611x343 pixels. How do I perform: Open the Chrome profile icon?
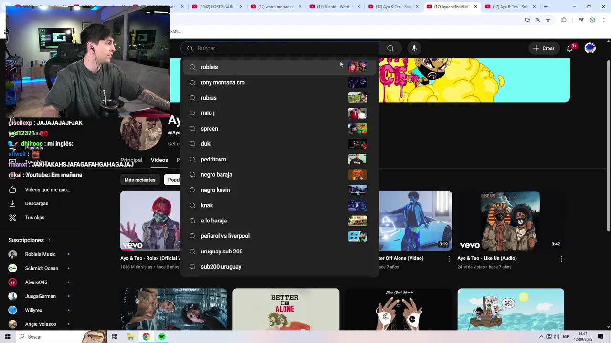coord(592,20)
